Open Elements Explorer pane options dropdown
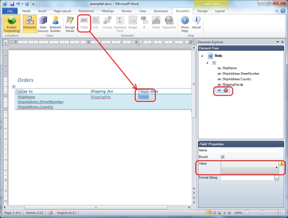This screenshot has height=218, width=288. pyautogui.click(x=278, y=42)
